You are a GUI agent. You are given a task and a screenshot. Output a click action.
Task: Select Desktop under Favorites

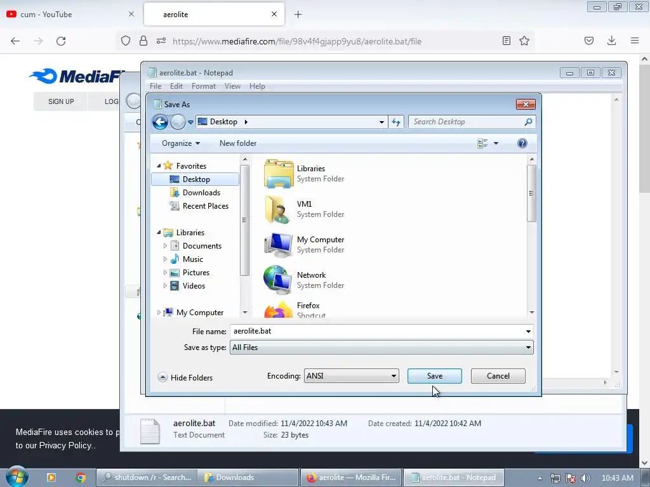pos(196,179)
